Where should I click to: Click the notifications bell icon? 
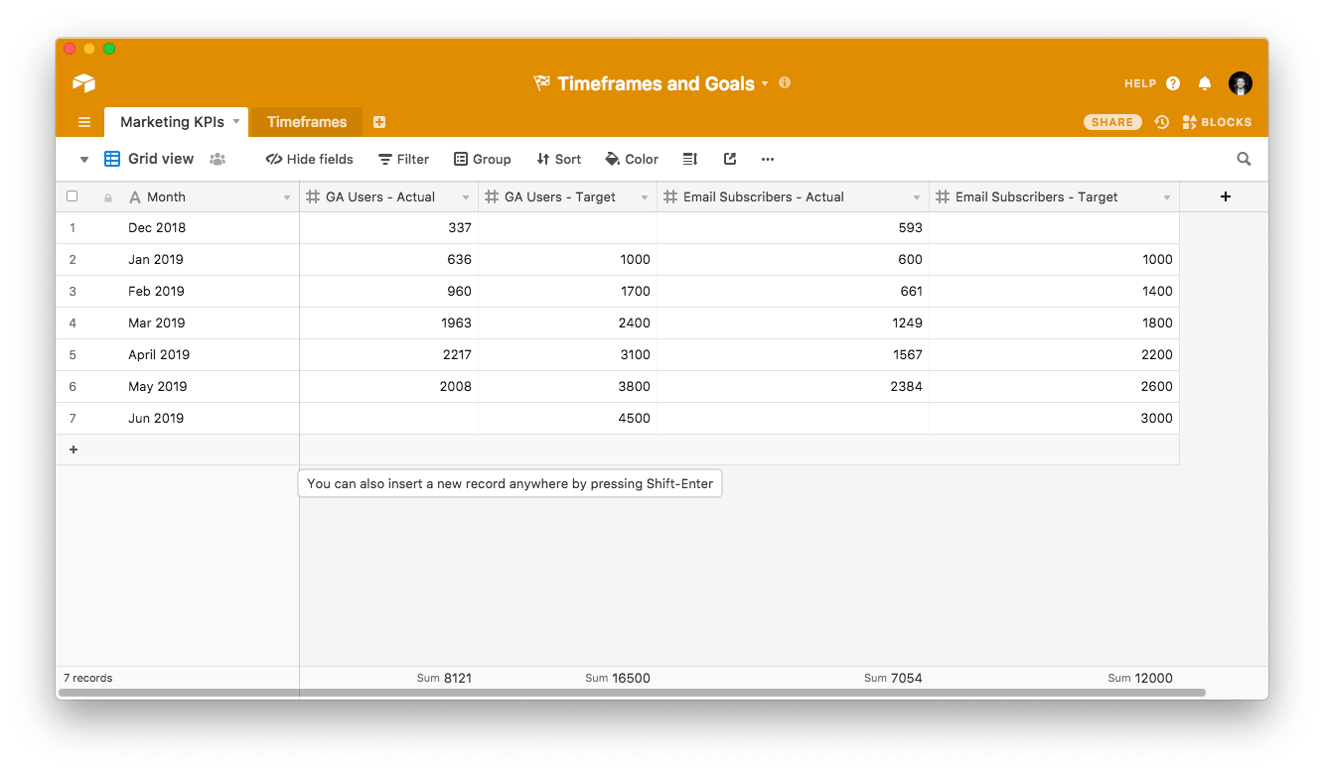click(1205, 83)
